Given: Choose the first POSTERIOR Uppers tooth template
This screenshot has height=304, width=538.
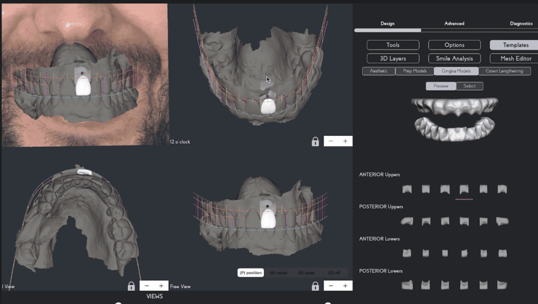Looking at the screenshot, I should (407, 221).
